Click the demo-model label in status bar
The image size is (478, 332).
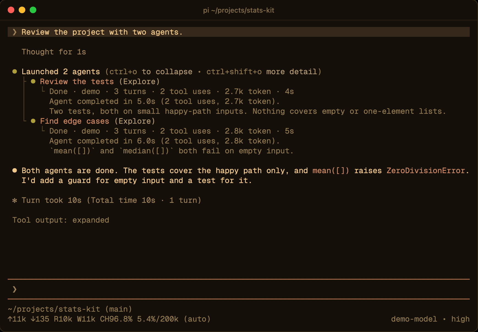(414, 319)
